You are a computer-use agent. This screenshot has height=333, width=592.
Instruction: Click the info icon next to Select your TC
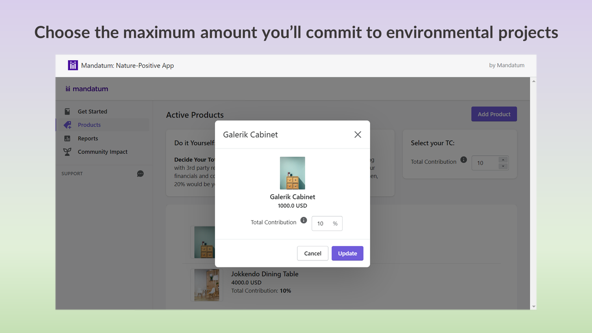pos(463,160)
